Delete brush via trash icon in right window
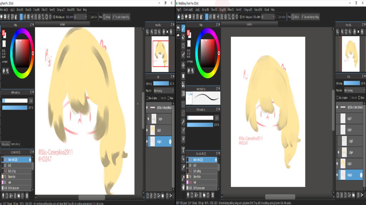Viewport: 366px width, 205px height. click(213, 195)
